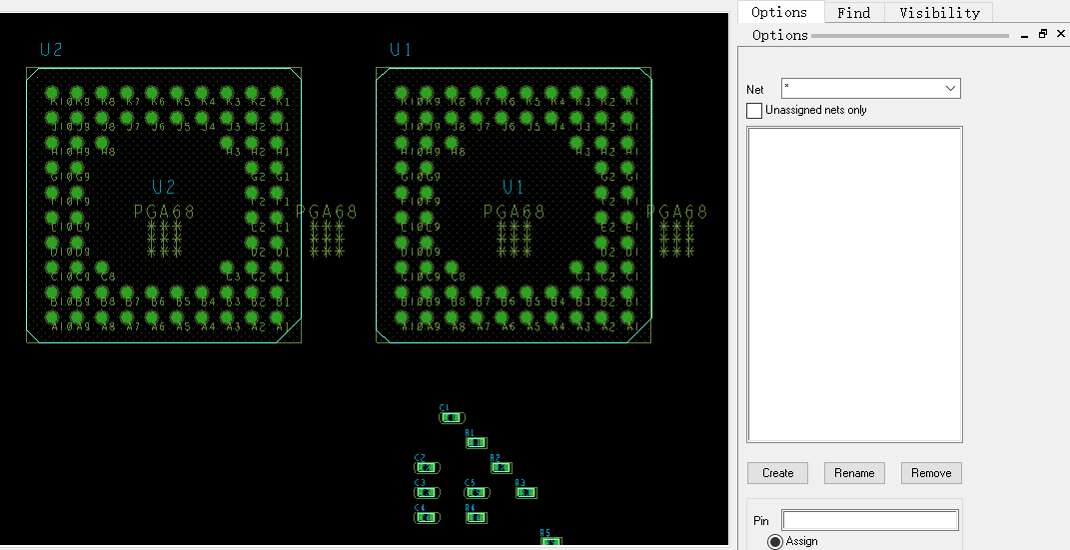Screen dimensions: 1070x550
Task: Close the Options panel
Action: [1060, 34]
